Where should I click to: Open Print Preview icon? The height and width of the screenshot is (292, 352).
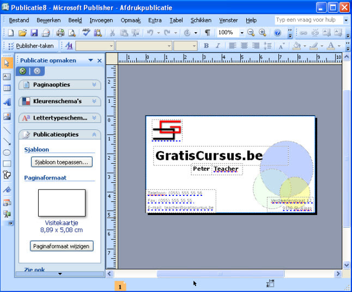(72, 33)
